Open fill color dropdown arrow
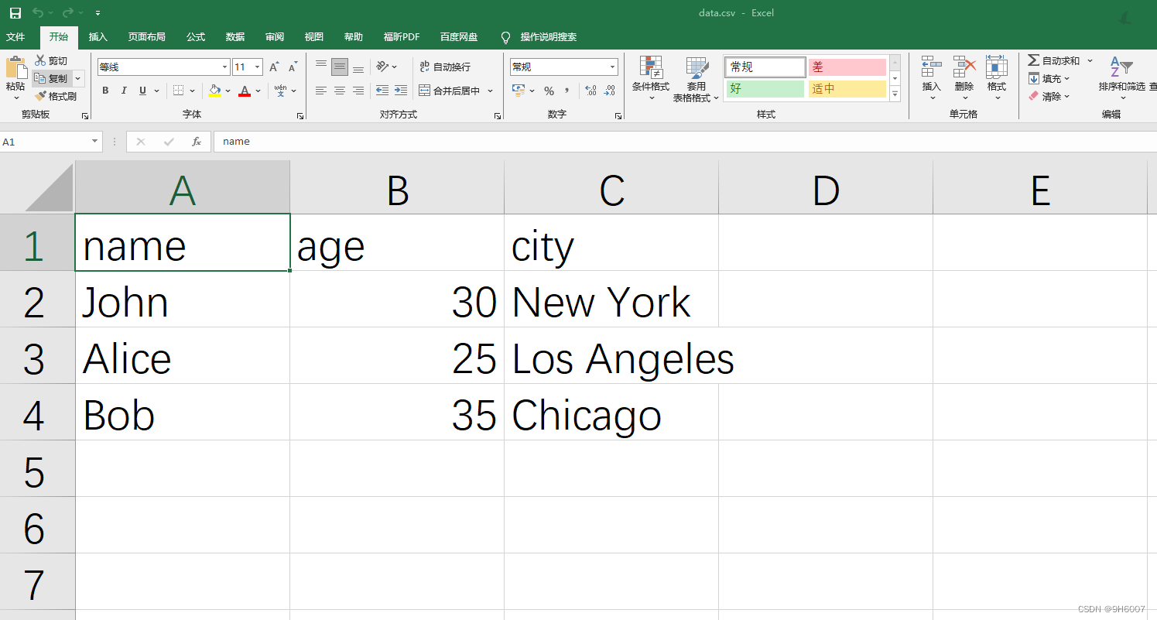The width and height of the screenshot is (1157, 620). [228, 91]
